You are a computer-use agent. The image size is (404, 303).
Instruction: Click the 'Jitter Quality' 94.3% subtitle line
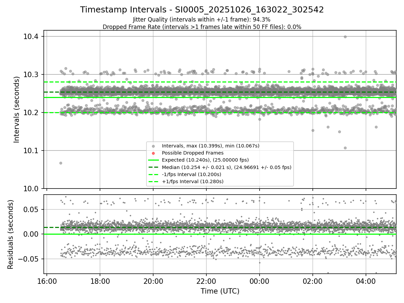tap(202, 20)
